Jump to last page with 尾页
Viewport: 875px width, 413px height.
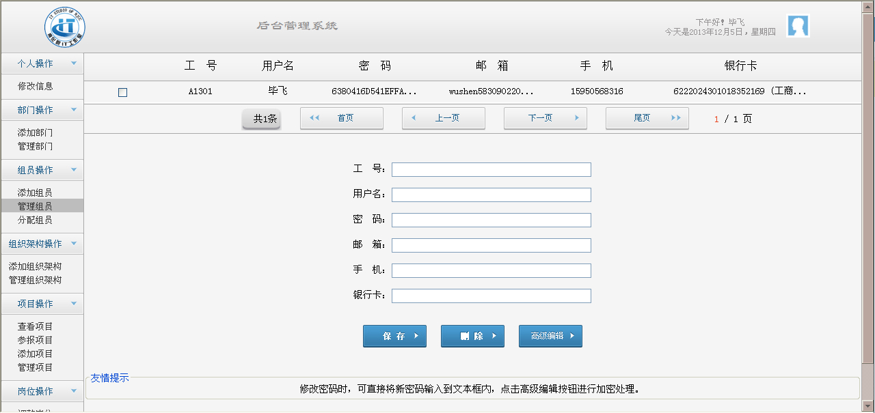pos(647,118)
